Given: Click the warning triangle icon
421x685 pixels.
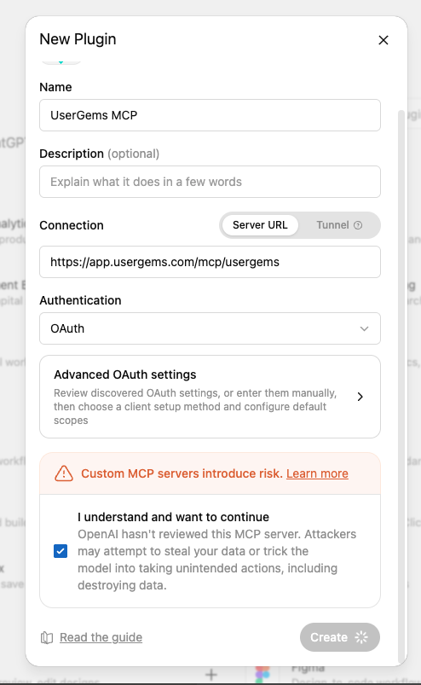Looking at the screenshot, I should (x=64, y=473).
